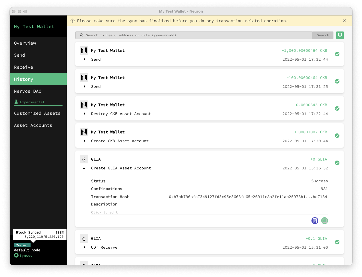Click timestamp 2022-05-01 15:31:00
362x277 pixels.
coord(305,247)
